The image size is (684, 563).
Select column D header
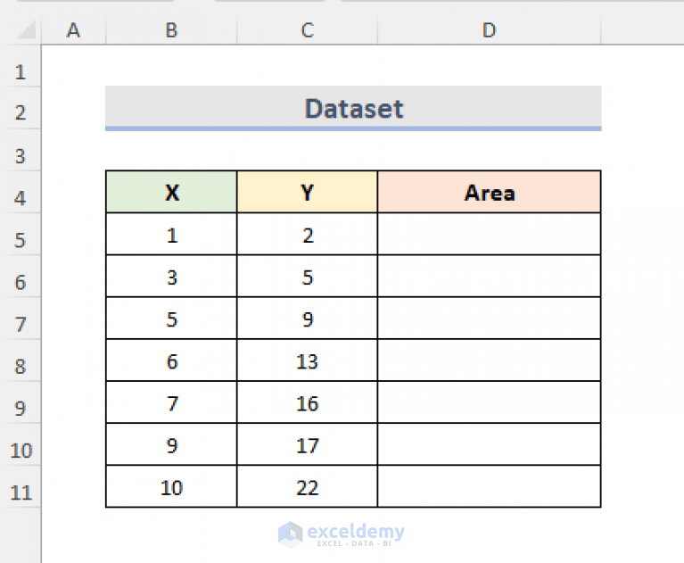pos(489,29)
